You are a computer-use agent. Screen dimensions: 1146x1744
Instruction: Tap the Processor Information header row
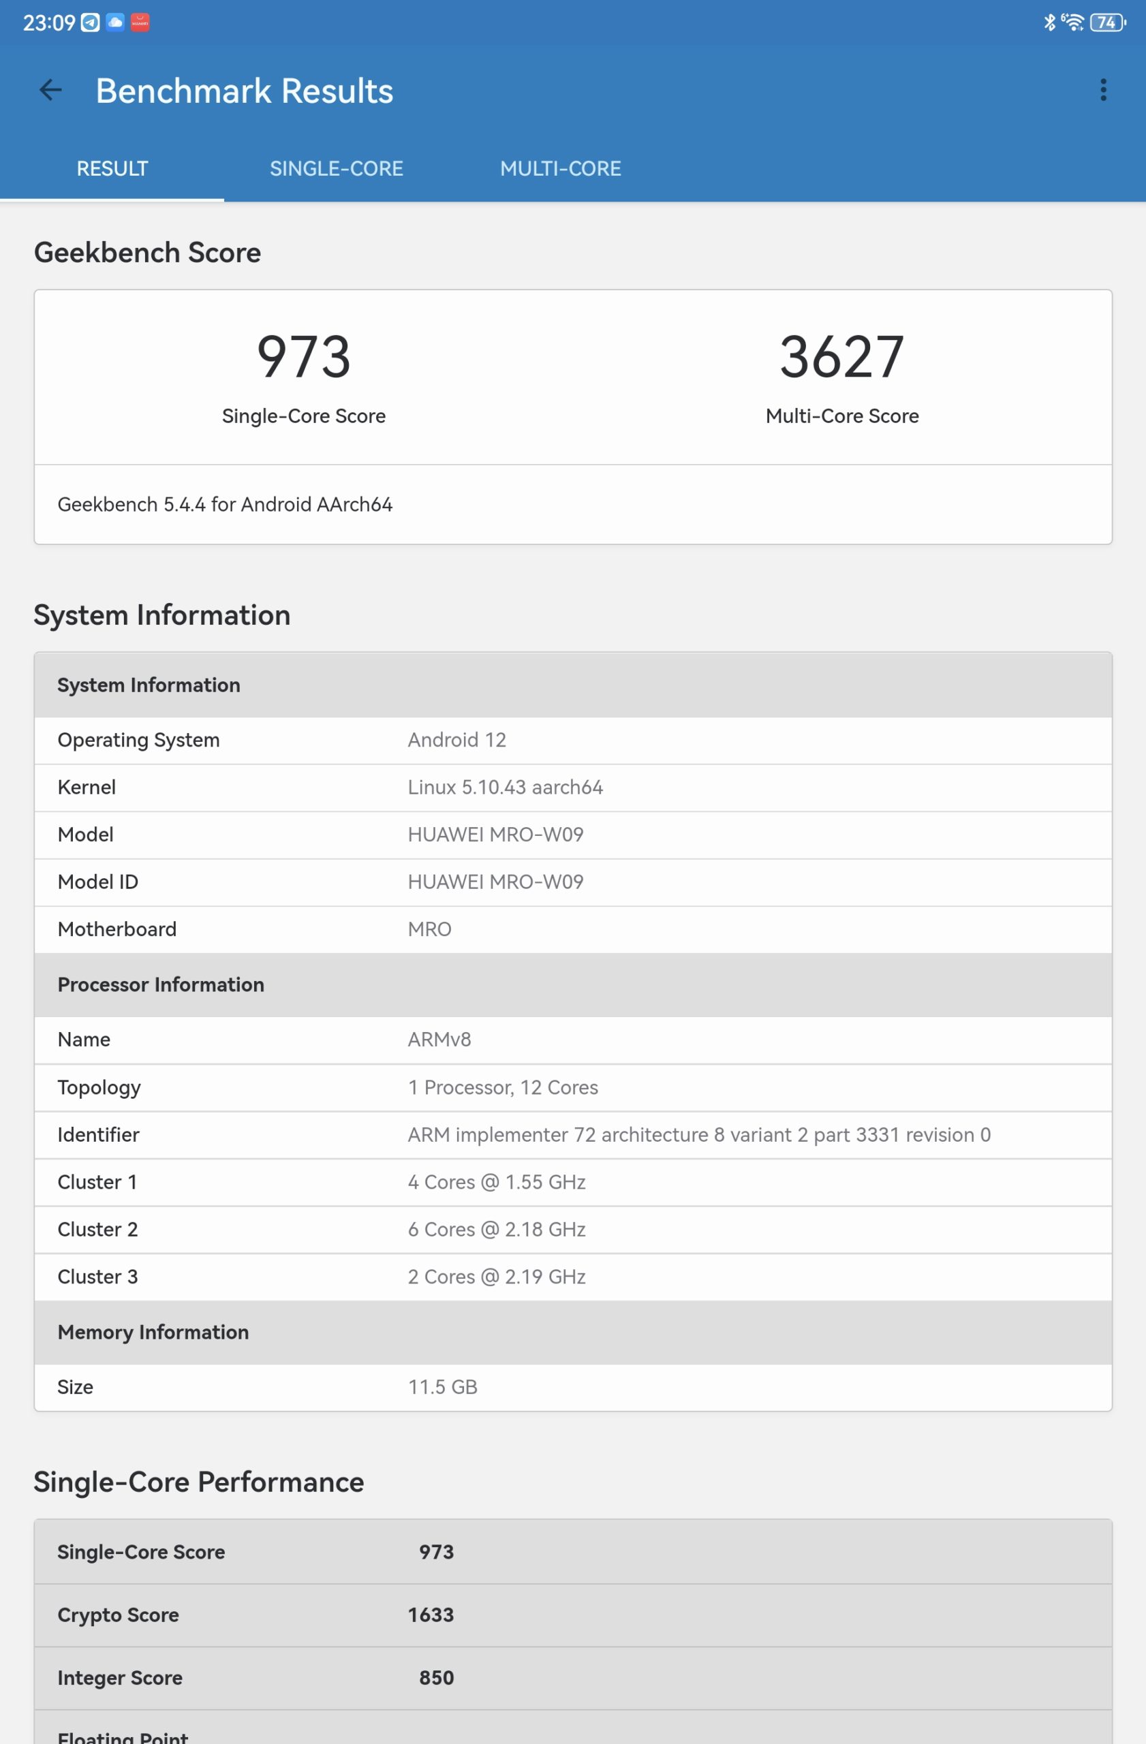573,984
